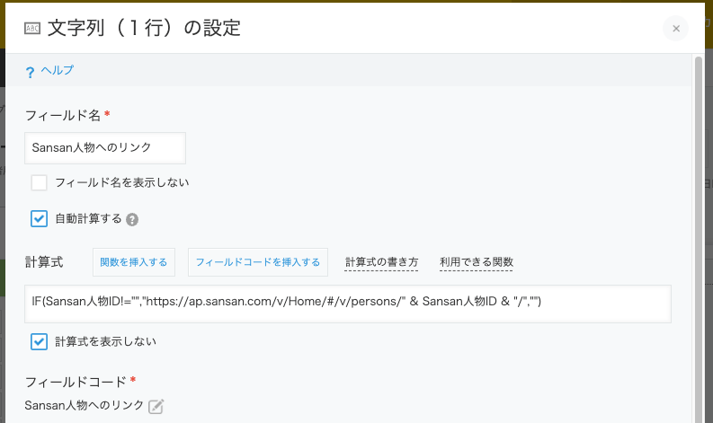713x423 pixels.
Task: Close the 文字列（1行）の設定 dialog
Action: (x=676, y=29)
